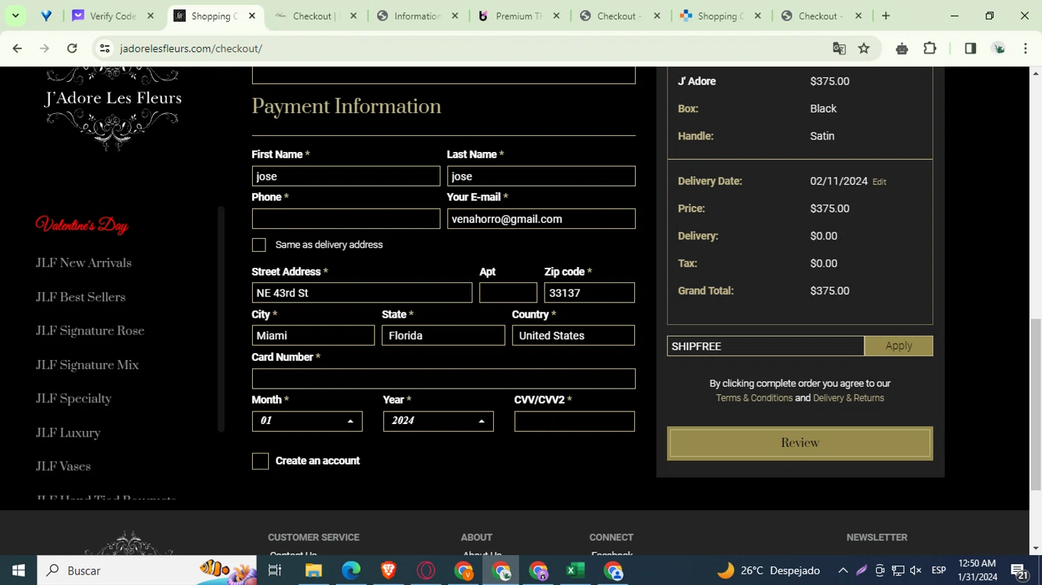
Task: Open JLF Signature Mix category
Action: pos(88,365)
